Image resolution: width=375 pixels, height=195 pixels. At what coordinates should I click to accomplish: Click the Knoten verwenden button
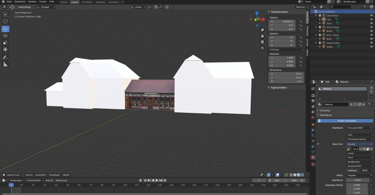click(x=345, y=121)
